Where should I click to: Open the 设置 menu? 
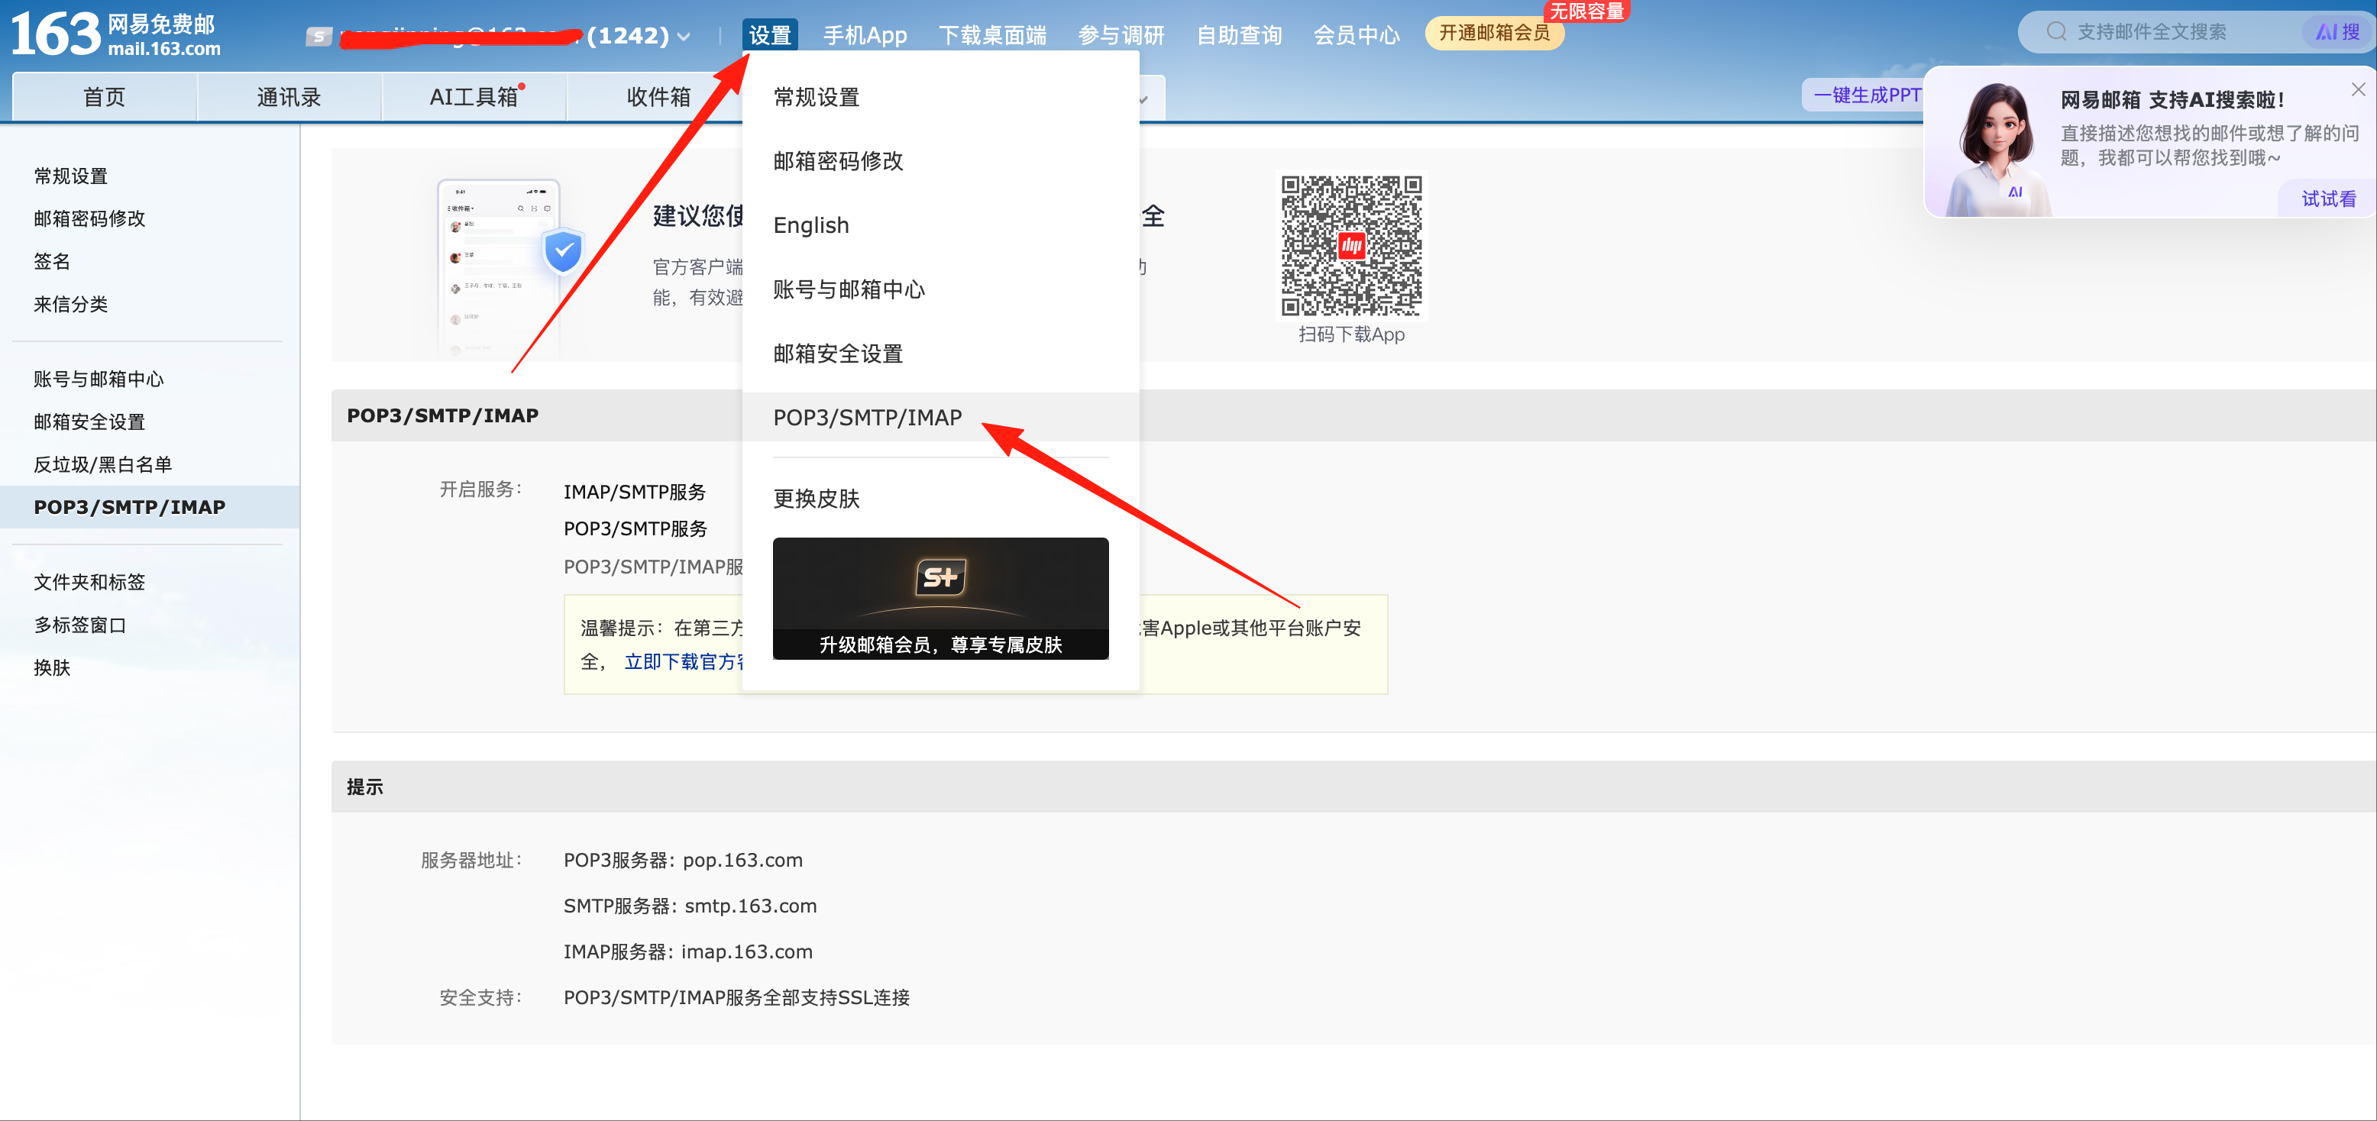pyautogui.click(x=770, y=35)
